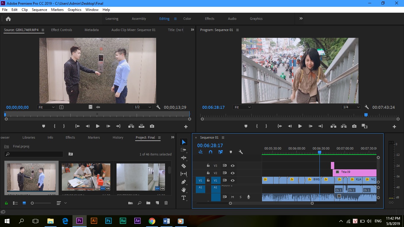Switch to the Color workspace
This screenshot has height=227, width=404.
pyautogui.click(x=187, y=19)
